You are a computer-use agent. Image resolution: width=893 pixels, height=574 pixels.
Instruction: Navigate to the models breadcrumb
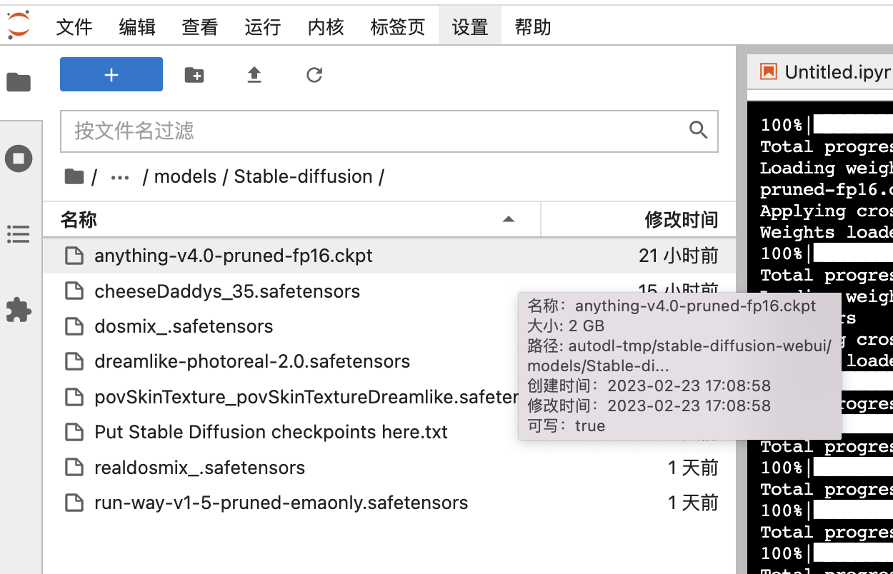click(x=185, y=176)
